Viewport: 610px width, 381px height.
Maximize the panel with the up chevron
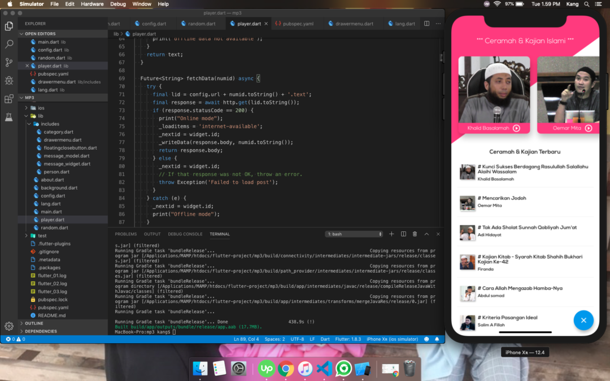426,234
